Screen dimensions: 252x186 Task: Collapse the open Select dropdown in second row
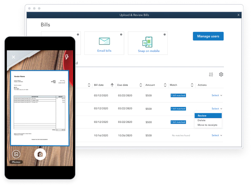[217, 109]
